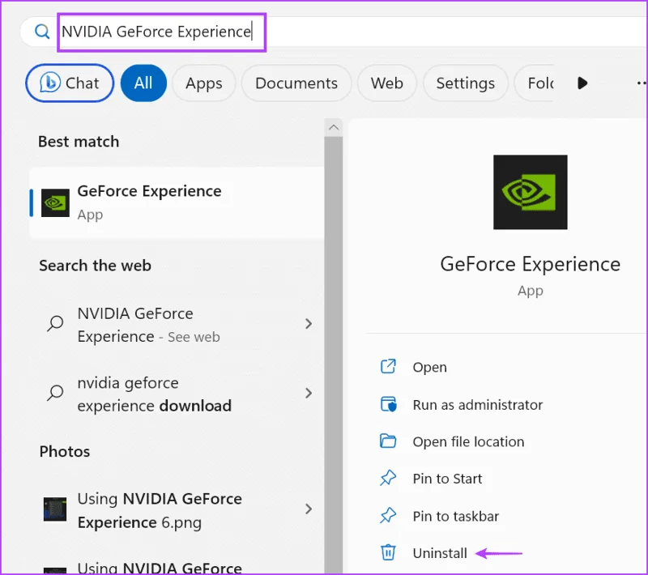
Task: Switch to the Web filter tab
Action: click(x=387, y=83)
